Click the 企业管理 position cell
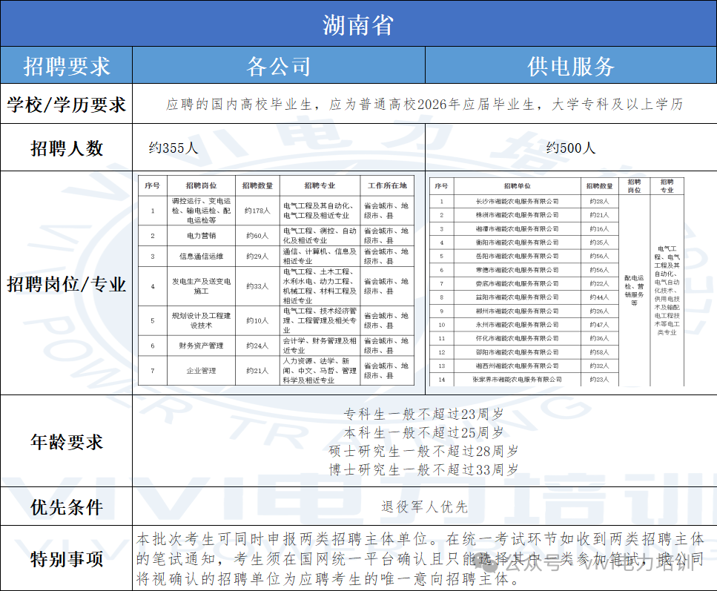The height and width of the screenshot is (591, 717). (x=201, y=370)
